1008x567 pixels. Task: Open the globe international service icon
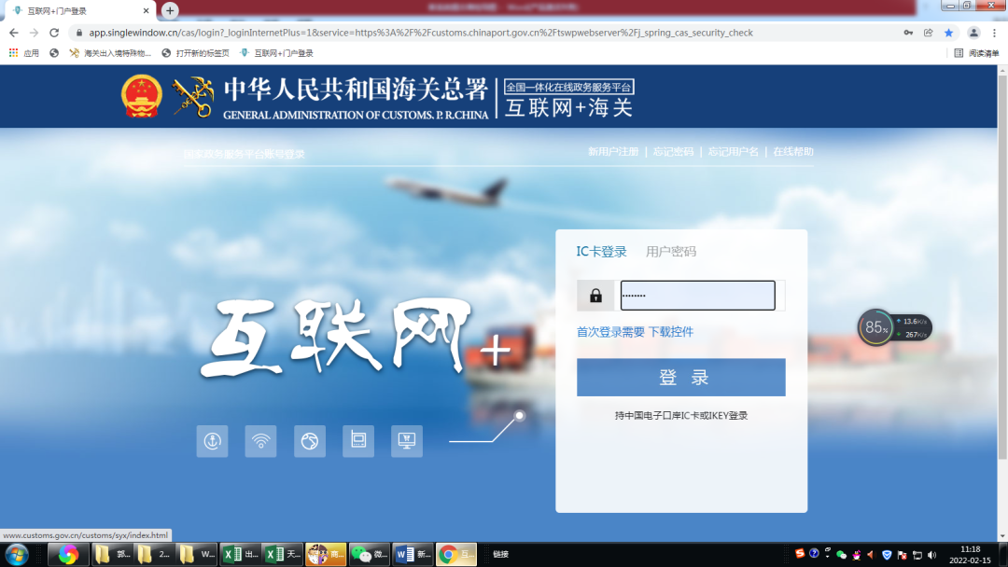tap(310, 441)
